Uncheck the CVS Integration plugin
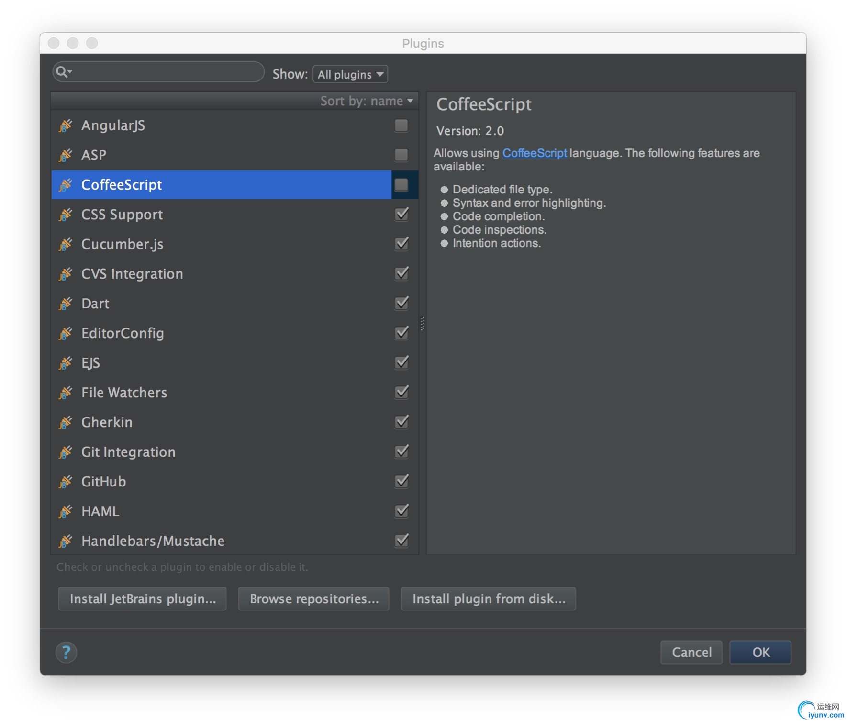The height and width of the screenshot is (723, 847). point(401,274)
